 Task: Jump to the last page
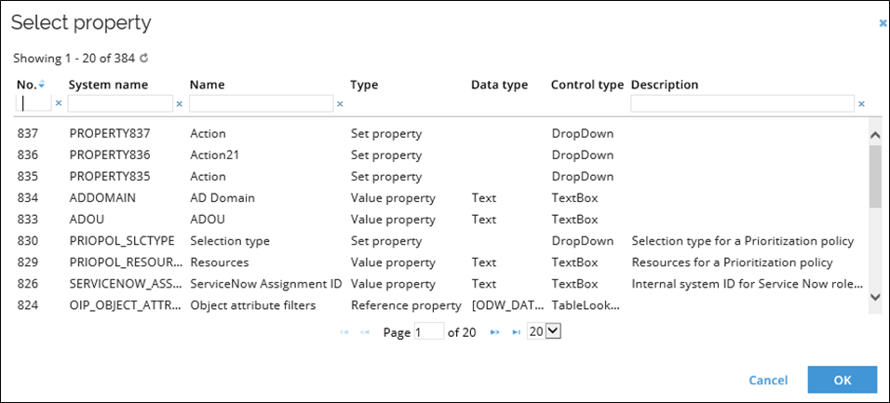516,332
